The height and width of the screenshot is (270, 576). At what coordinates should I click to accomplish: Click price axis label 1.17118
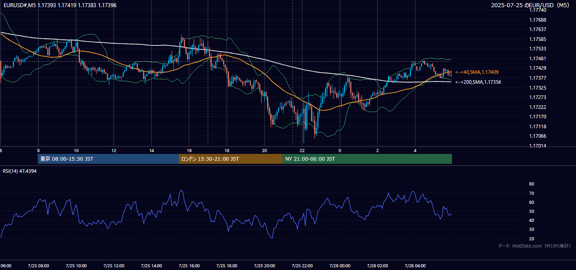[x=538, y=126]
